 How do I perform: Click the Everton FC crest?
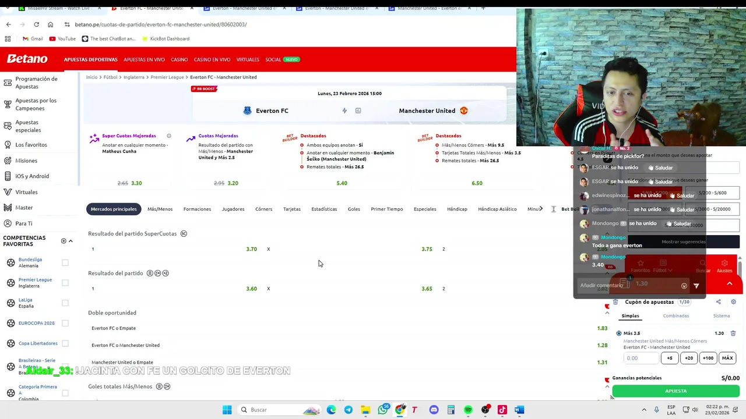tap(247, 111)
